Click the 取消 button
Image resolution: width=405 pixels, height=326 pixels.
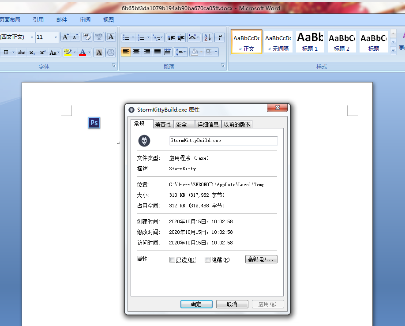232,304
